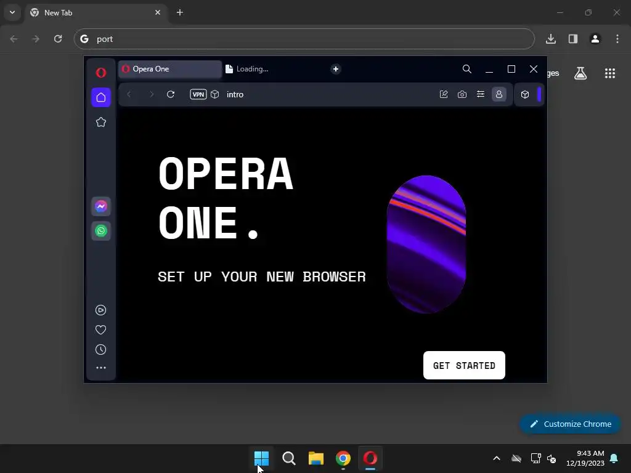Screen dimensions: 631x473
Task: Close the Chrome New Tab tab
Action: pos(158,12)
